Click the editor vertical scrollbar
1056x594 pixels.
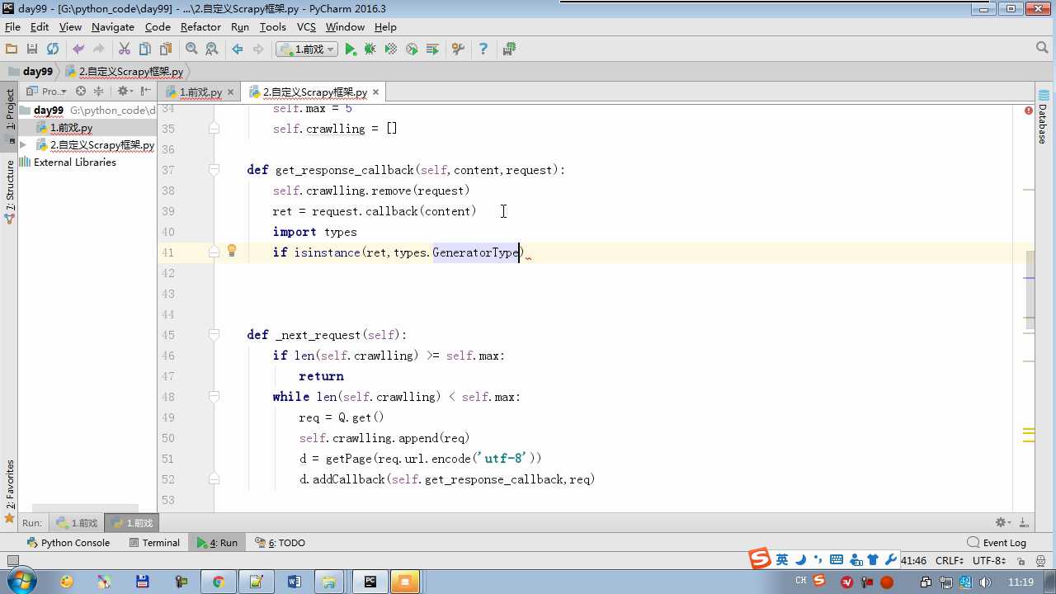click(1030, 290)
